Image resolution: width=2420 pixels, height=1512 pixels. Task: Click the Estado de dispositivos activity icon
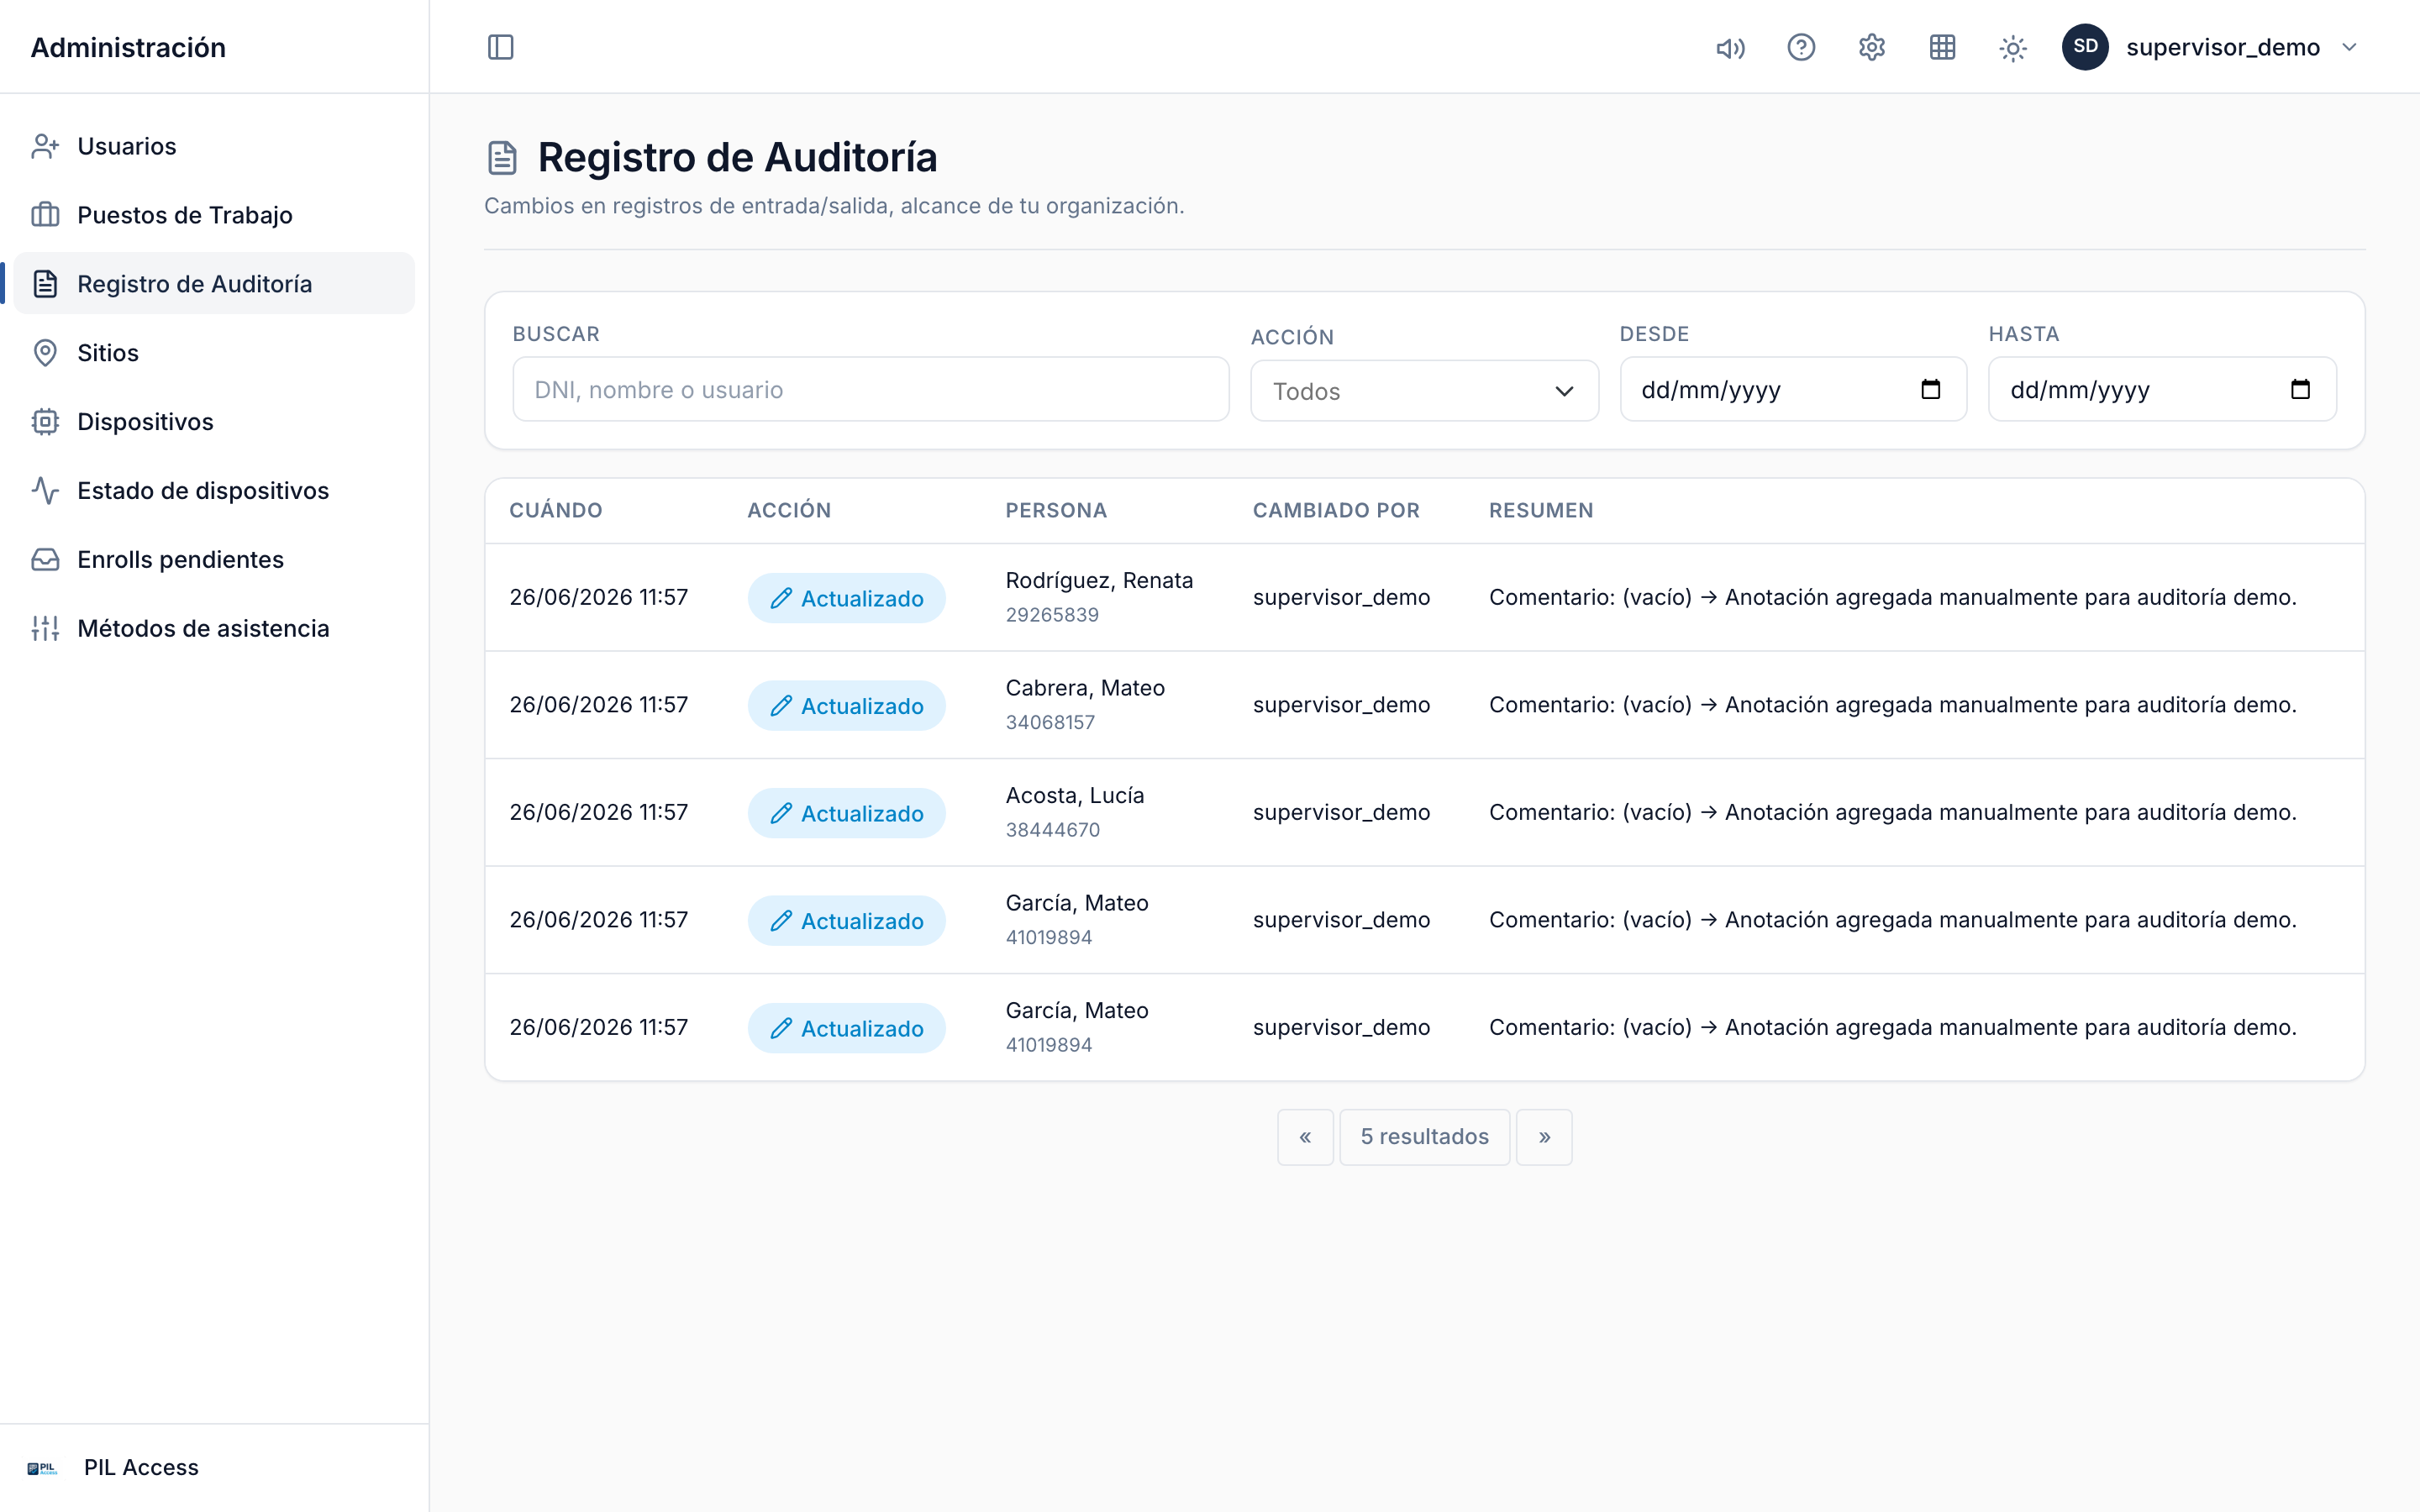click(45, 491)
